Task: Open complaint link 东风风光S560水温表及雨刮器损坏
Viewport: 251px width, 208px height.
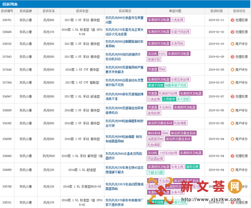Action: (124, 156)
